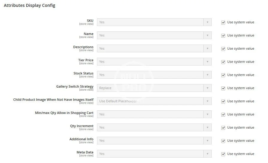
Task: Expand the Name dropdown arrow
Action: (x=207, y=35)
